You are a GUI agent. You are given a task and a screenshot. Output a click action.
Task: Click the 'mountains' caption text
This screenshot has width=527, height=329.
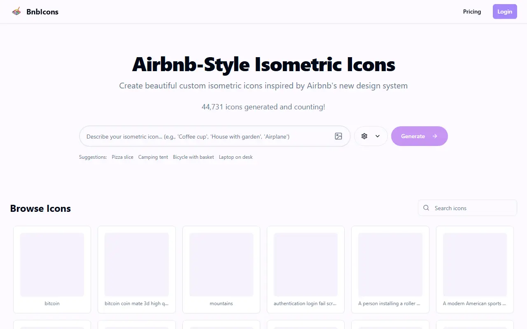pos(221,304)
